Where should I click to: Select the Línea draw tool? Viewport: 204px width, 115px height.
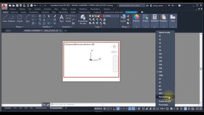(5, 18)
